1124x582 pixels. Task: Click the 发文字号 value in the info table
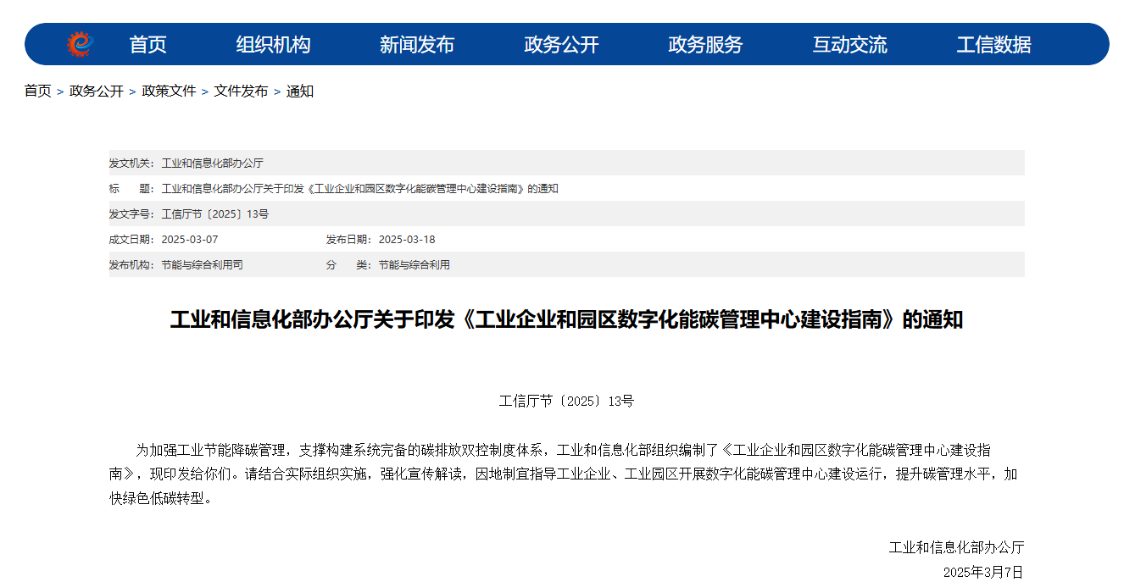point(215,214)
